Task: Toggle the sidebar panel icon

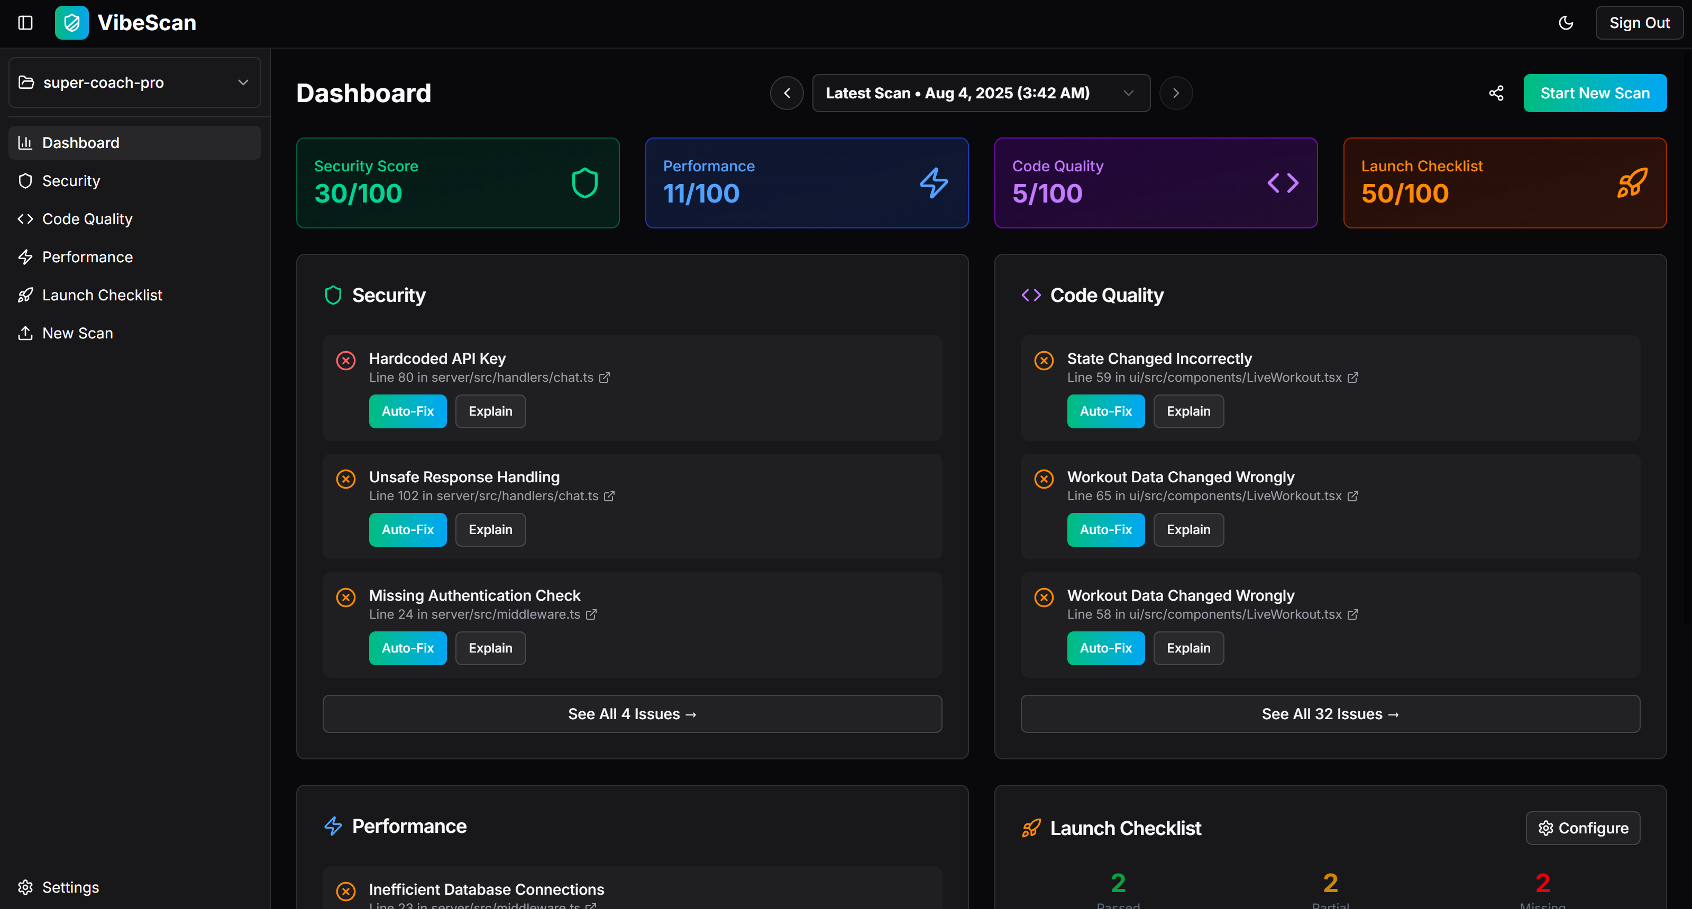Action: tap(25, 23)
